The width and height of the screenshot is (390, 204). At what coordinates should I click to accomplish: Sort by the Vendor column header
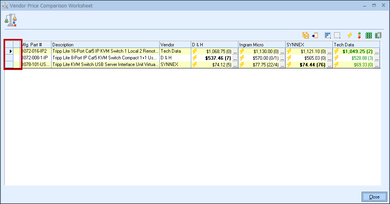(x=175, y=45)
